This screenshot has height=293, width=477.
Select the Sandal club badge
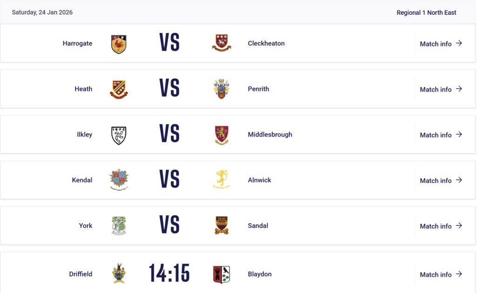[x=221, y=225]
